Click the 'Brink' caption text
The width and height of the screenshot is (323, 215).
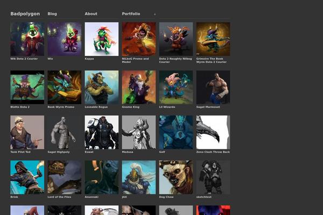(x=14, y=197)
